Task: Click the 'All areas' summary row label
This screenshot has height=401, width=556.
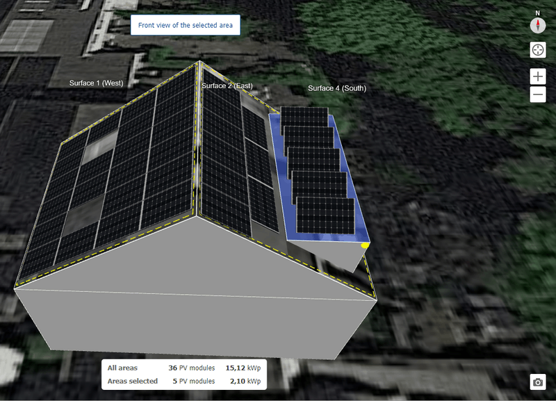Action: click(x=122, y=368)
